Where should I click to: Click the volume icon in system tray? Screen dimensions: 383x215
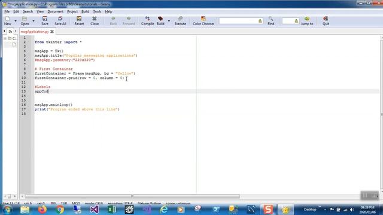pos(352,210)
